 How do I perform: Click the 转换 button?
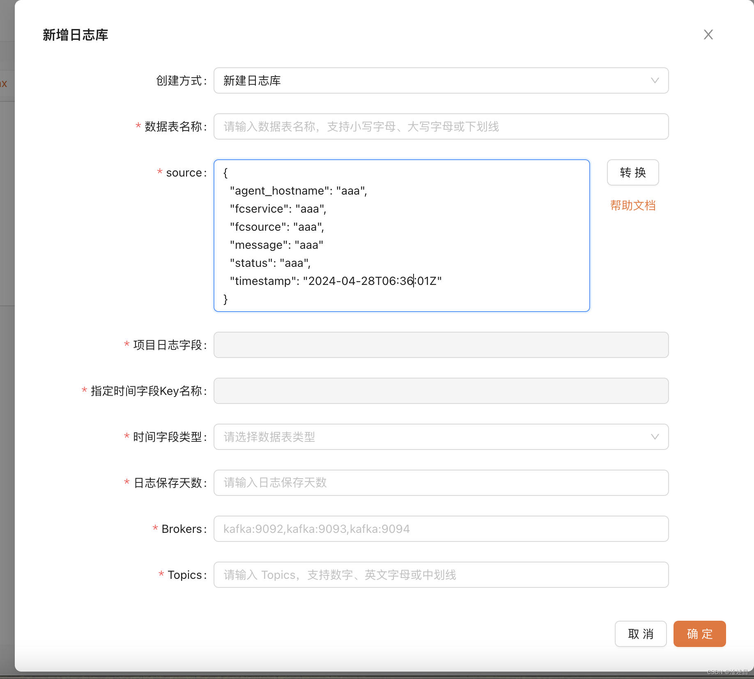(x=632, y=172)
